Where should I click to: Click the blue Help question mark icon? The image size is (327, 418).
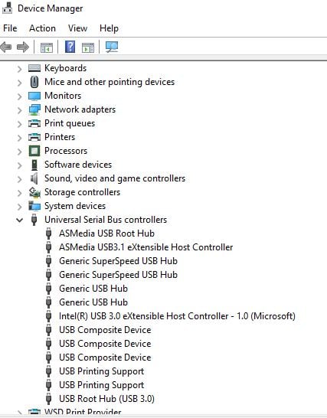point(70,47)
